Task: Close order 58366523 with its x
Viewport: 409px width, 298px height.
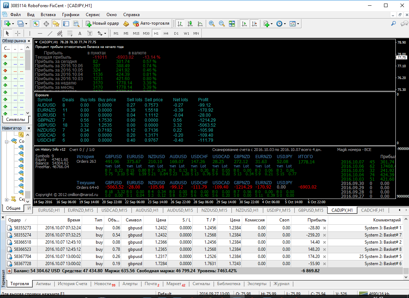Action: [324, 249]
